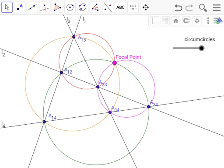This screenshot has width=224, height=168.
Task: Select the Move Graphics View tool
Action: pyautogui.click(x=146, y=7)
